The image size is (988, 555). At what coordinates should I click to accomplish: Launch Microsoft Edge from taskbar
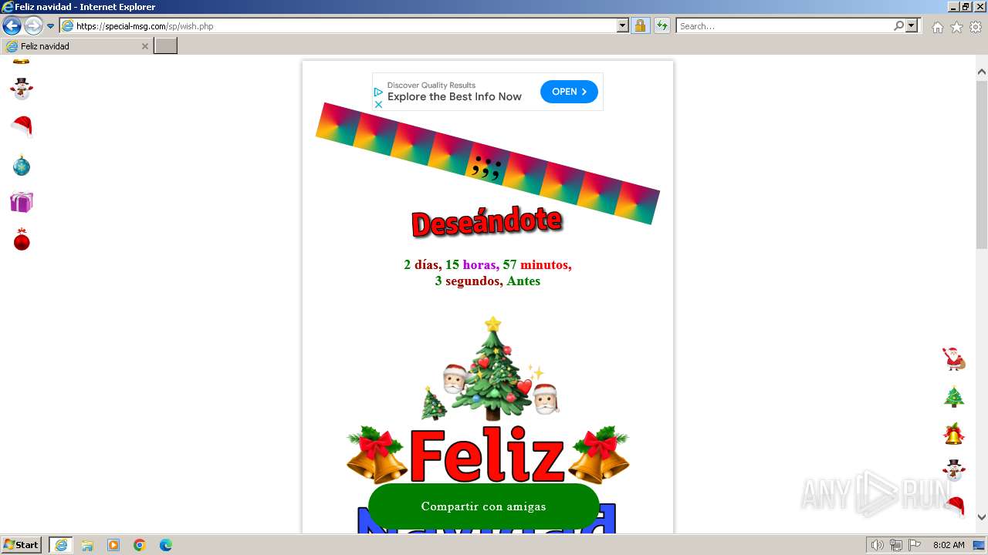(x=166, y=545)
